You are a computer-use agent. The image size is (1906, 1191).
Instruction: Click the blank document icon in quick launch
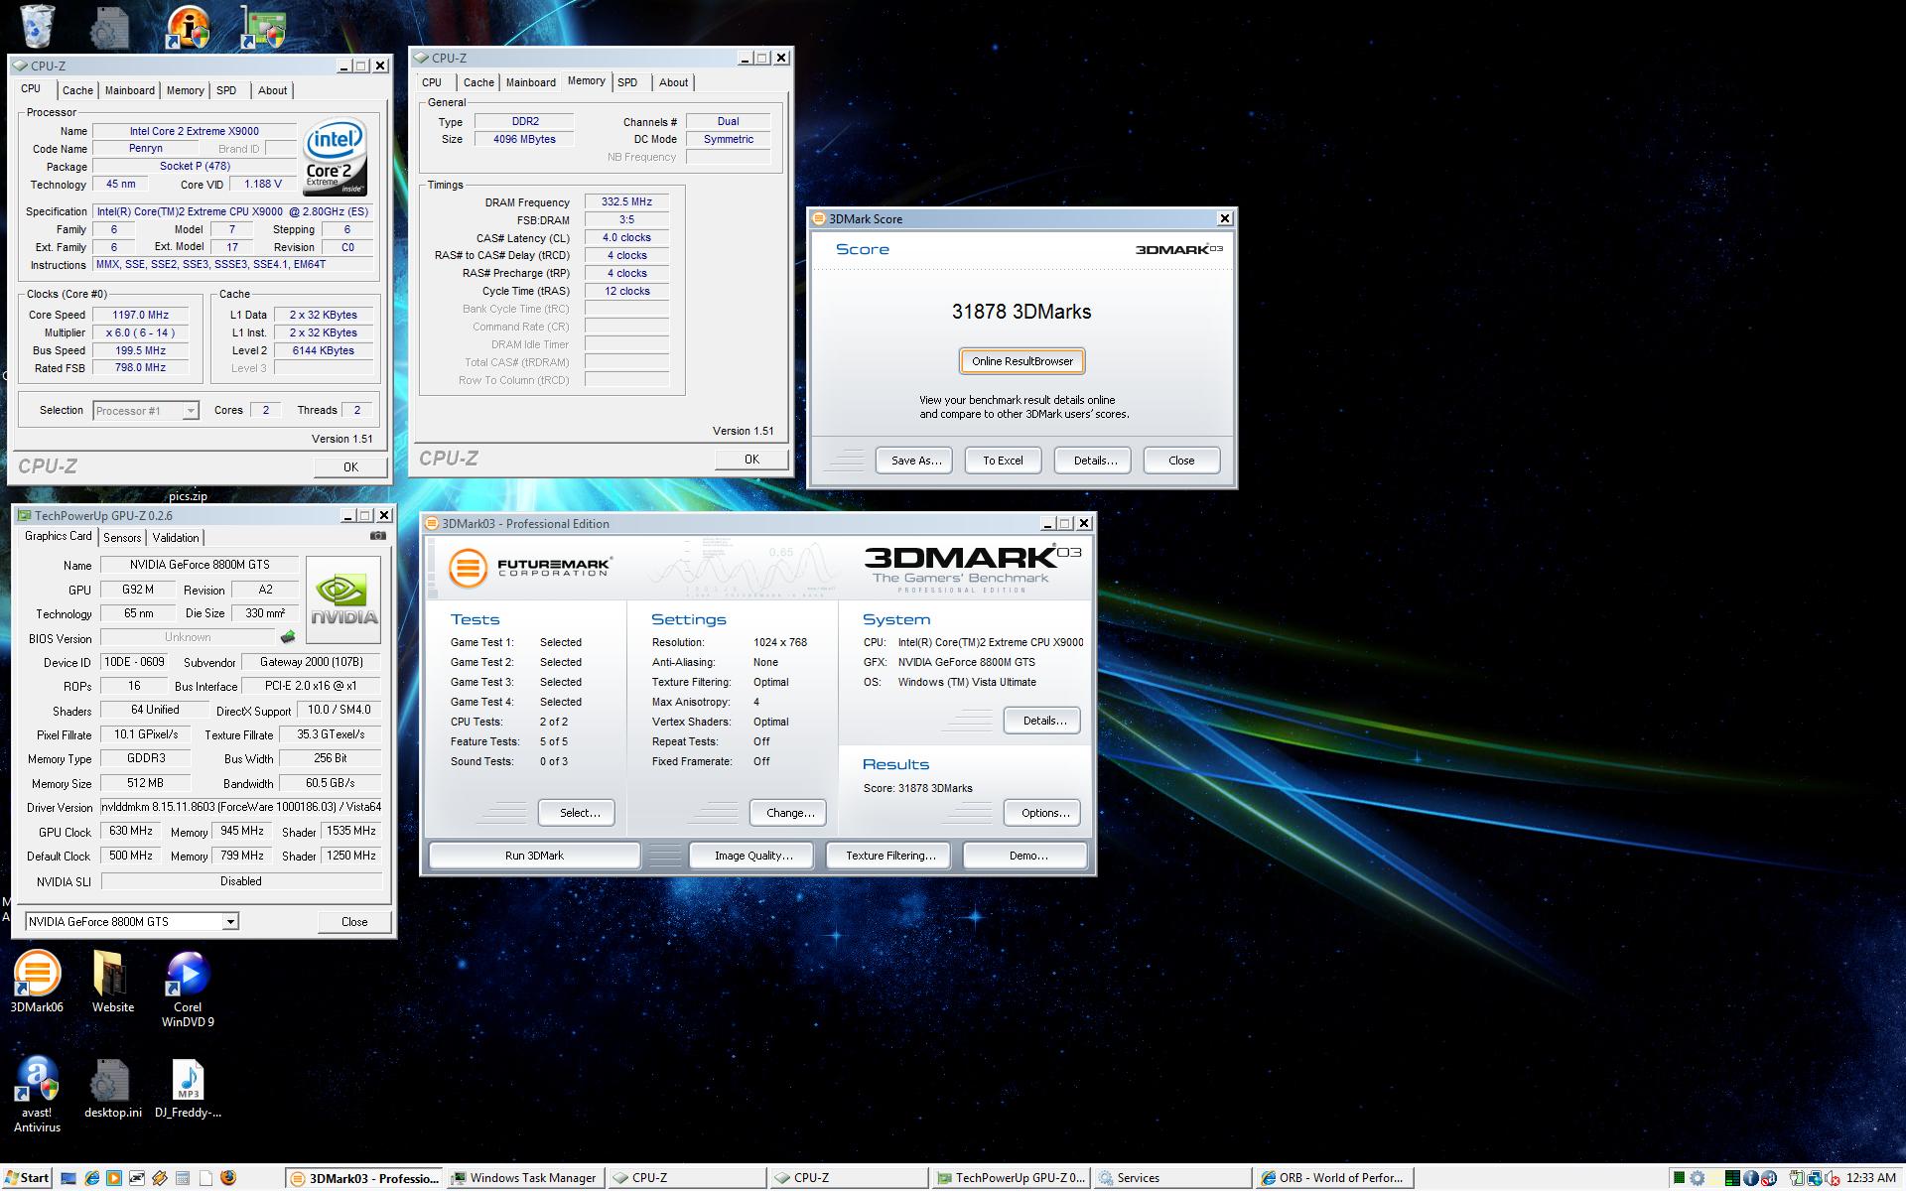click(x=205, y=1178)
